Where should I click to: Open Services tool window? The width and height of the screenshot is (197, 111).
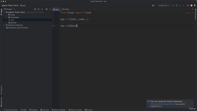tap(89, 110)
